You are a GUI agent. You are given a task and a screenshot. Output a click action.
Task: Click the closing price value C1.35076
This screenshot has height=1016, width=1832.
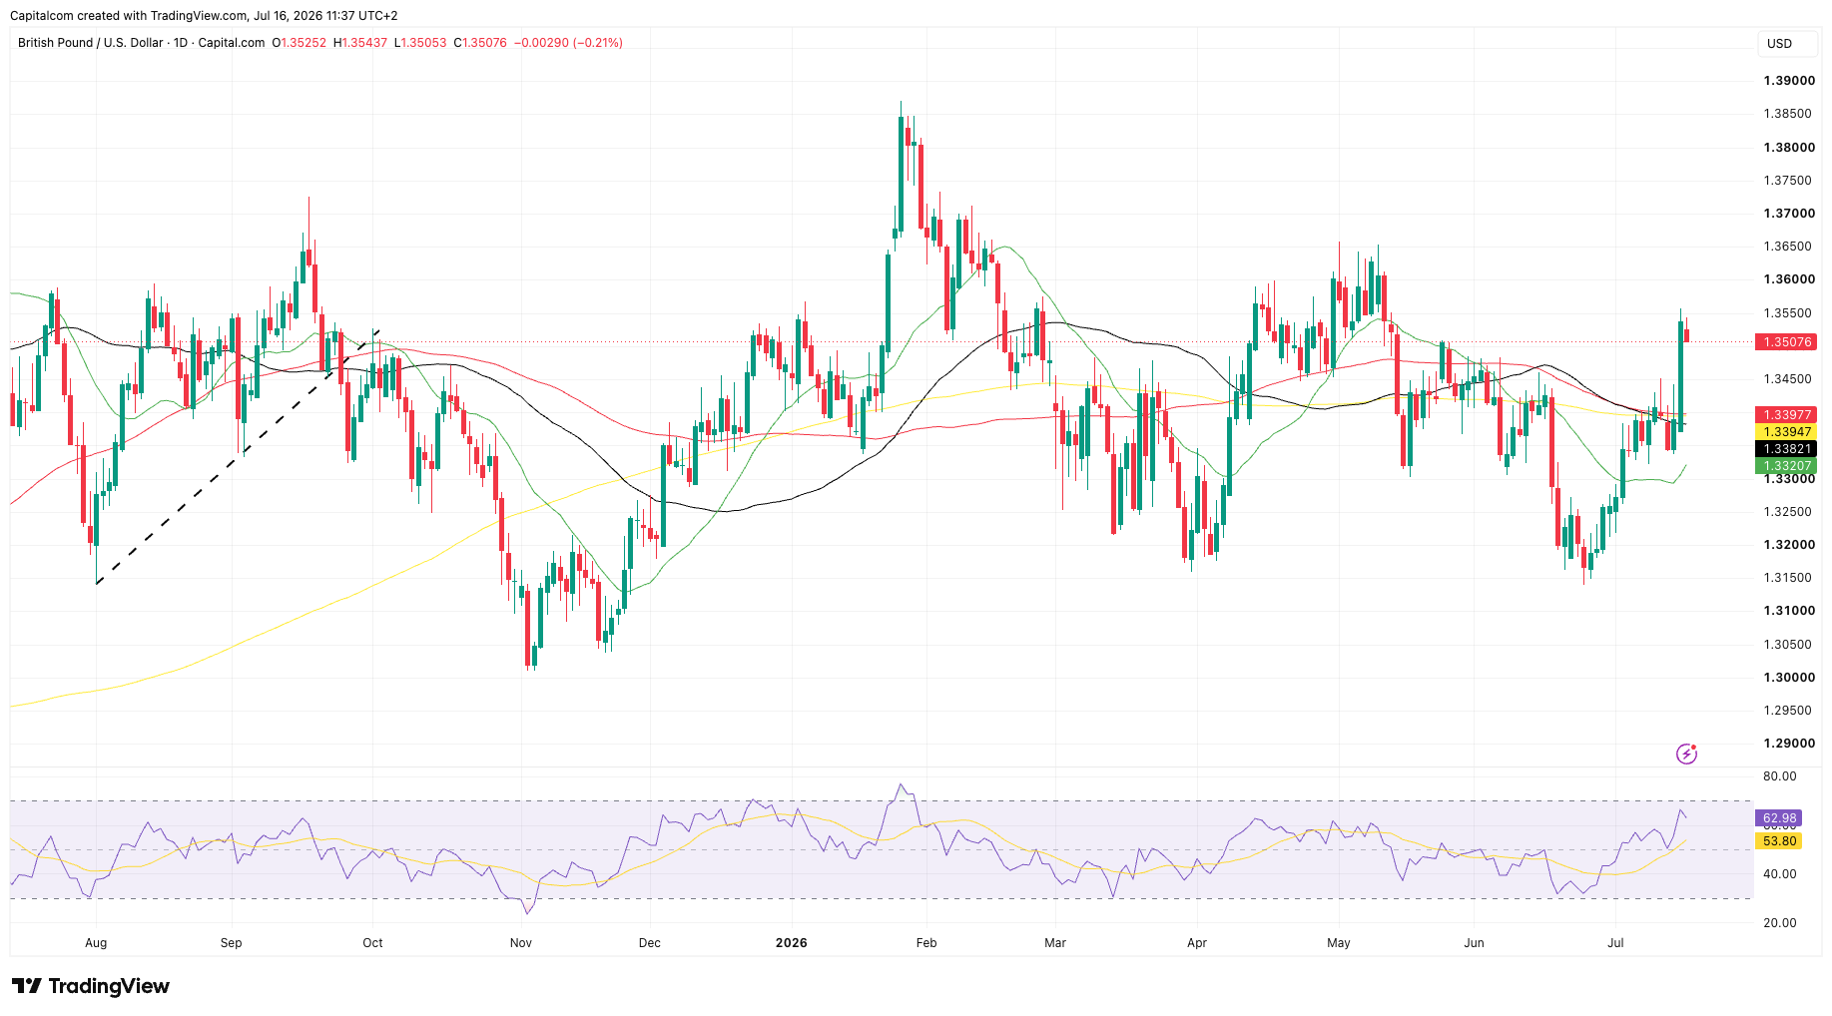click(x=480, y=43)
